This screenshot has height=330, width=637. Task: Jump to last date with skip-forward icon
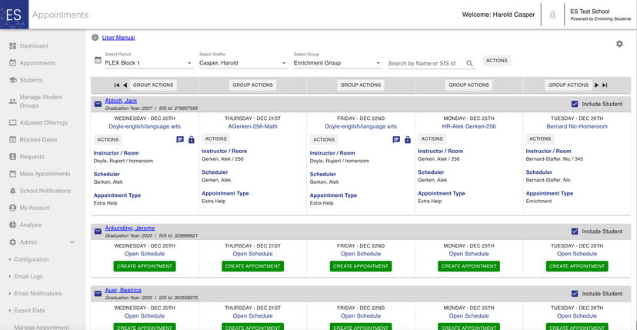click(605, 85)
